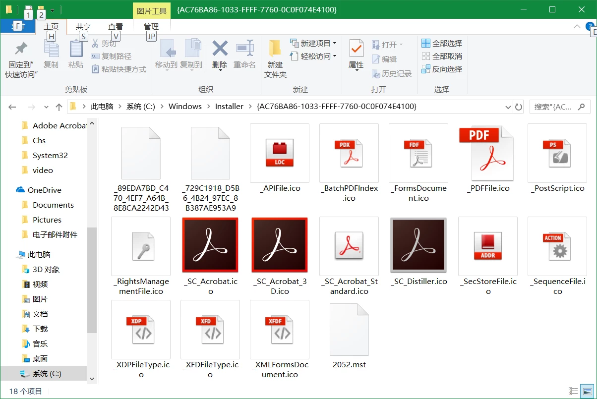The image size is (597, 399).
Task: Switch to details view in status bar
Action: click(574, 392)
